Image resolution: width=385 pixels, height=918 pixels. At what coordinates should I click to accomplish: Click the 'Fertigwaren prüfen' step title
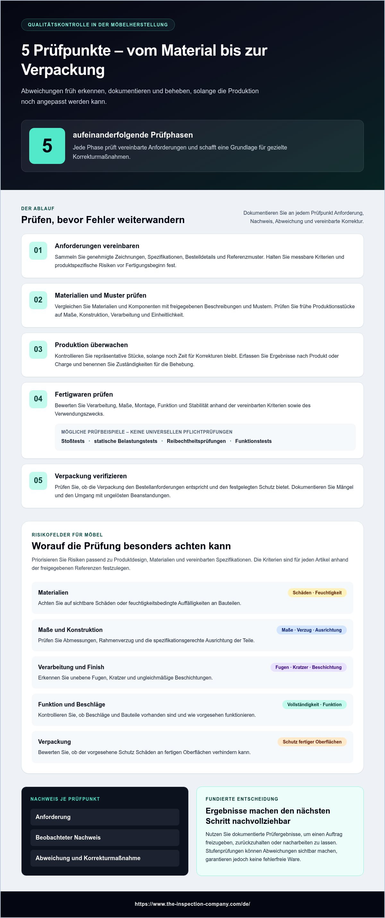click(84, 394)
